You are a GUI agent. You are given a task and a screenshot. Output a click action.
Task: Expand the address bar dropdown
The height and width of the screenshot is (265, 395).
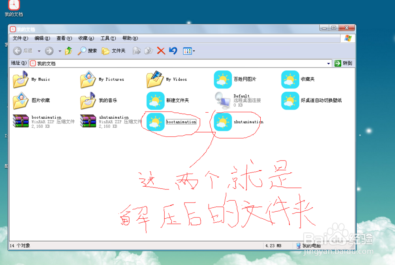click(328, 63)
